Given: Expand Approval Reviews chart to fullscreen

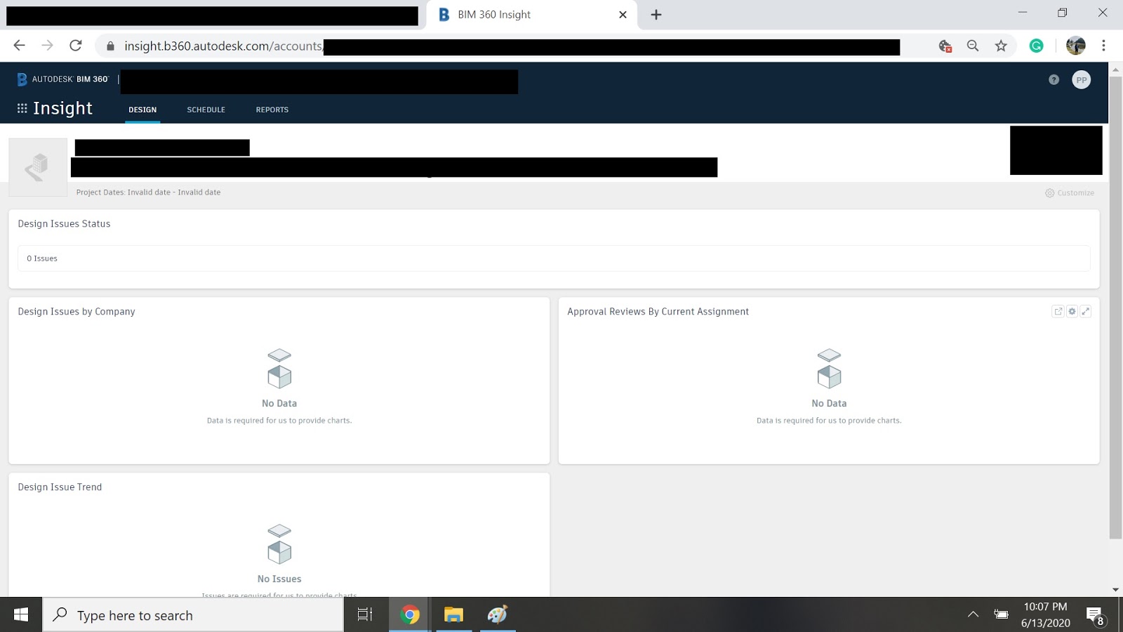Looking at the screenshot, I should tap(1086, 311).
